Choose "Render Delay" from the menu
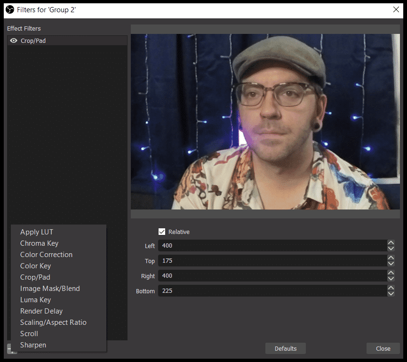Screen dimensions: 407x362 click(x=41, y=311)
